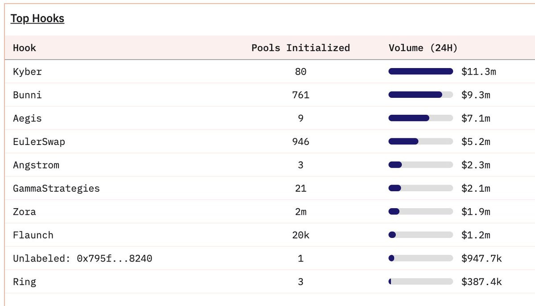
Task: Click Ring's pools count 3
Action: click(300, 282)
